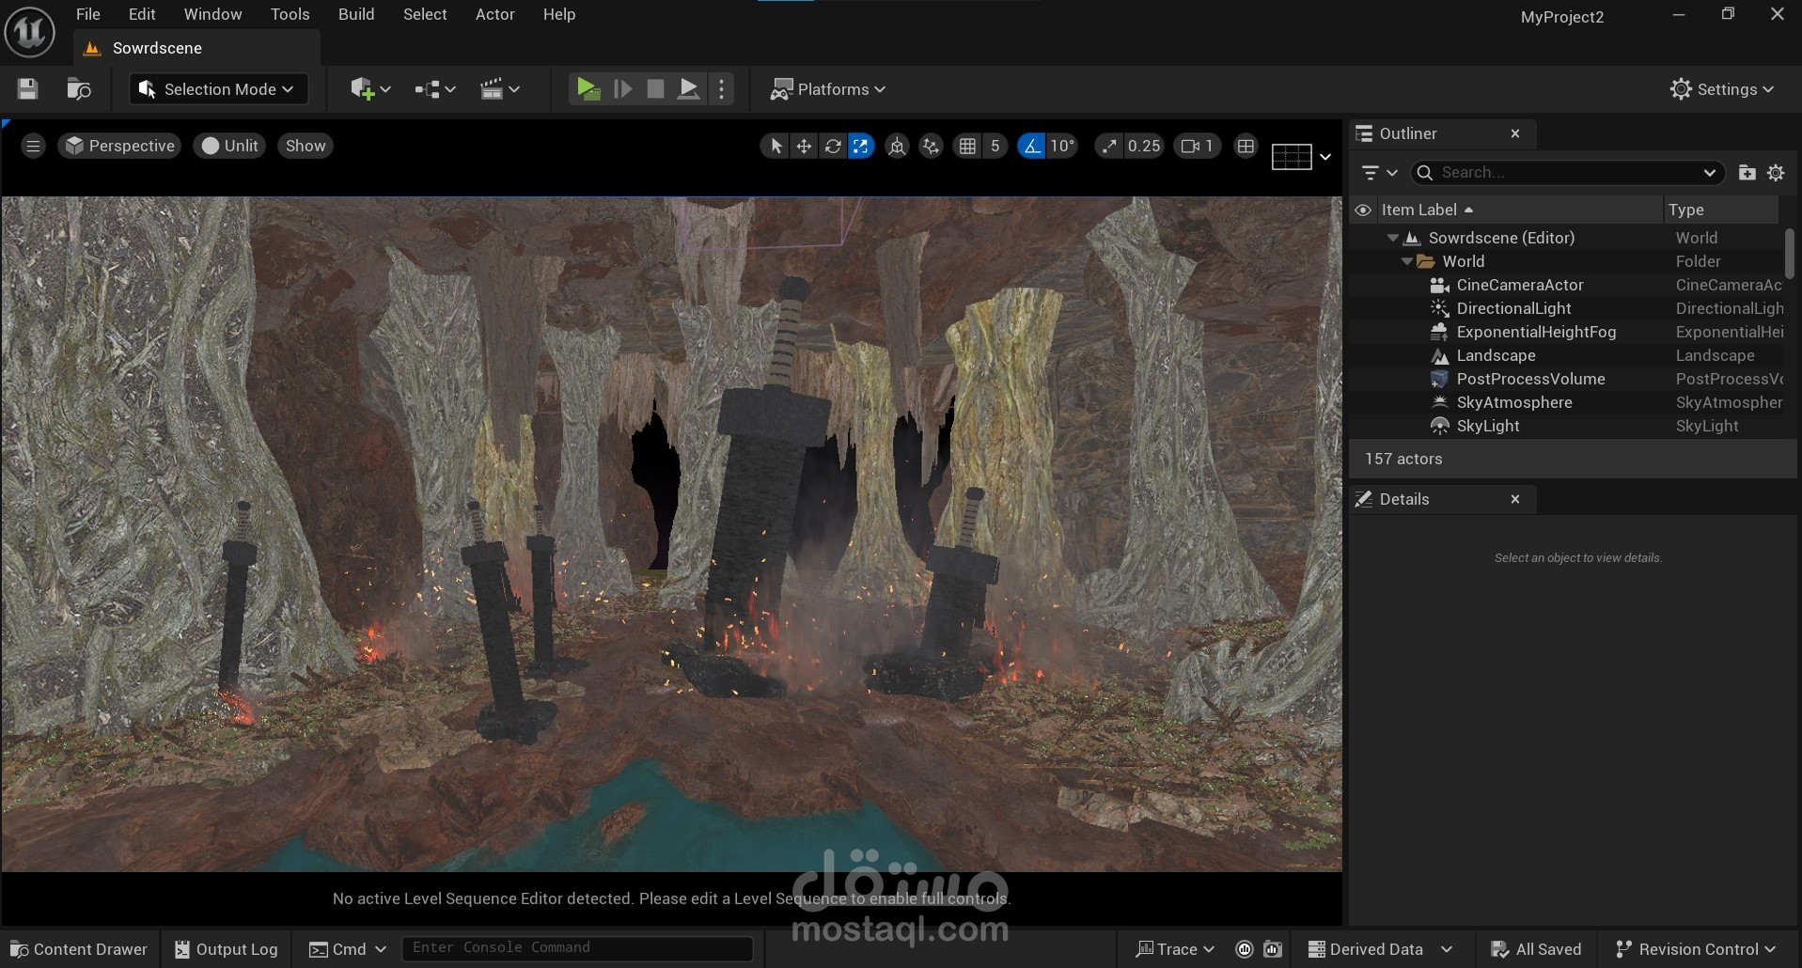This screenshot has width=1802, height=968.
Task: Stop the play session
Action: click(x=655, y=89)
